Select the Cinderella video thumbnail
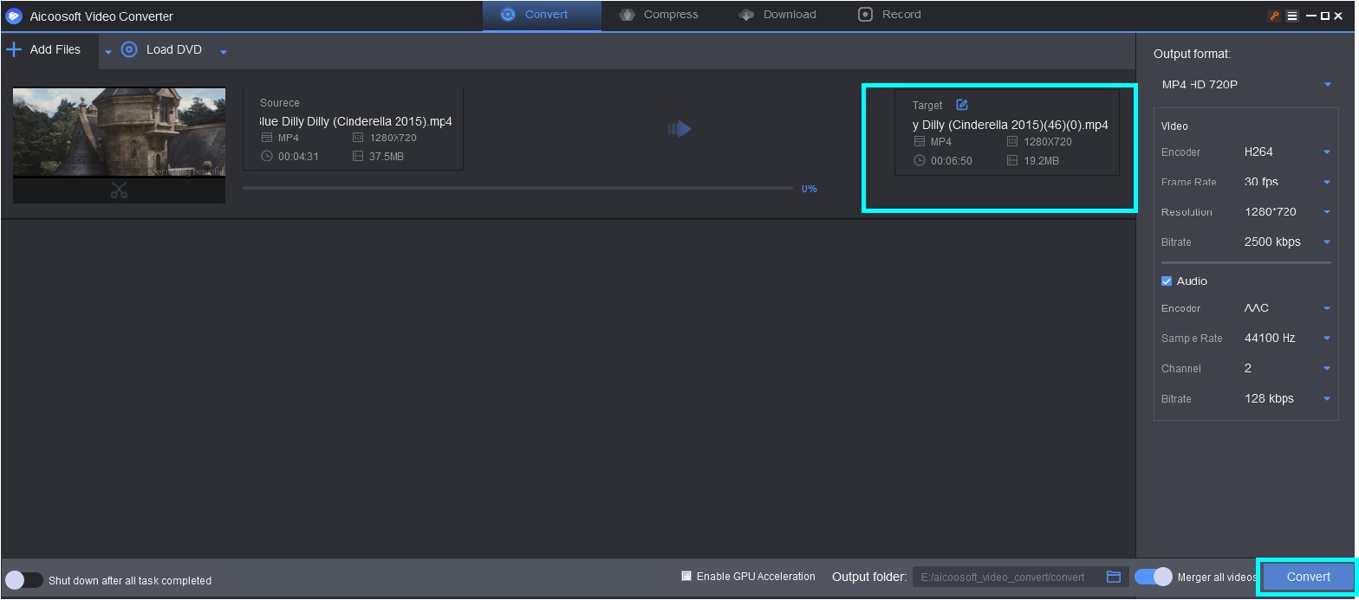This screenshot has width=1359, height=600. tap(120, 132)
